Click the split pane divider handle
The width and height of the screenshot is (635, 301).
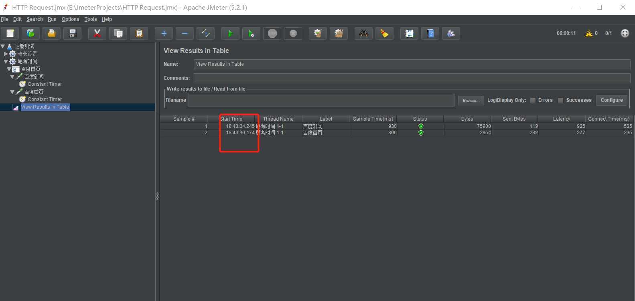pos(157,196)
